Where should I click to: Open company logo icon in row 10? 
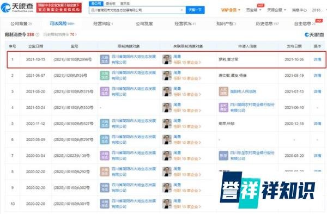(105, 204)
